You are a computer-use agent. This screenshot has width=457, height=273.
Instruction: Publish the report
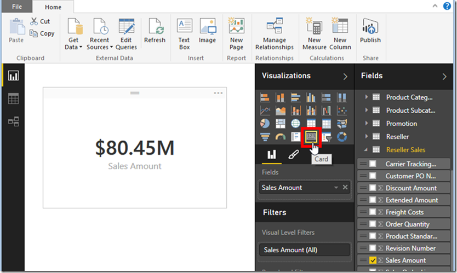pyautogui.click(x=370, y=31)
